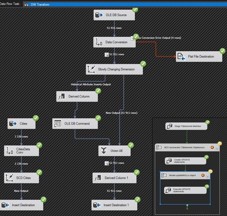The image size is (227, 216).
Task: Click the Union All merge icon
Action: pos(104,151)
